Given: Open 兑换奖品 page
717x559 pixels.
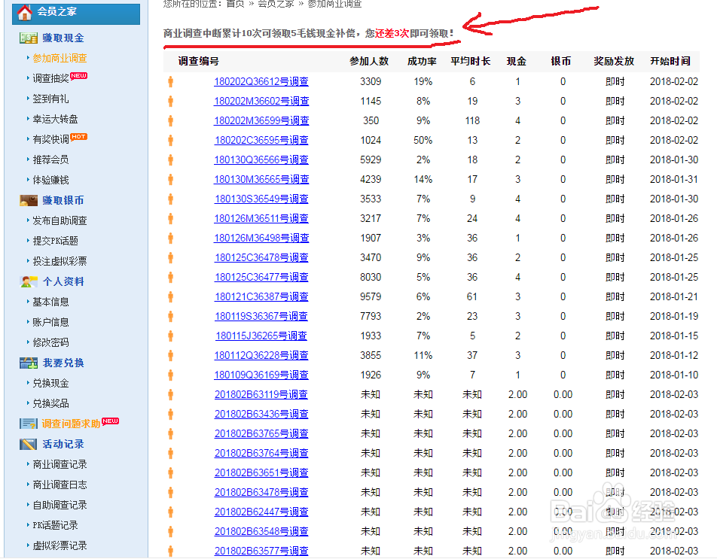Looking at the screenshot, I should [50, 403].
